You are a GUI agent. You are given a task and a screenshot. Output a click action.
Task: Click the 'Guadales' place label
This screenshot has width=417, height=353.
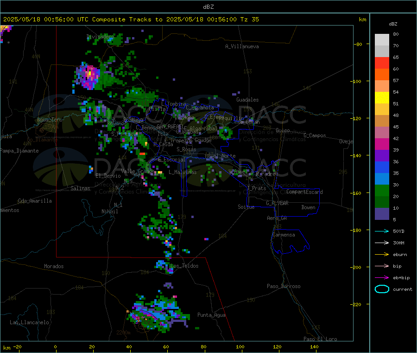[x=247, y=100]
